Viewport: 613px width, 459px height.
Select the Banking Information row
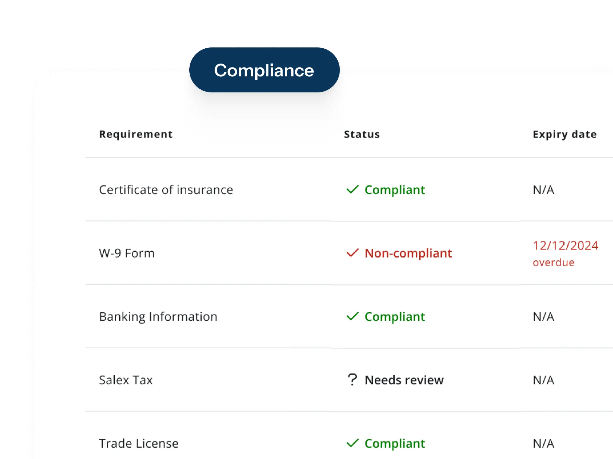point(349,316)
